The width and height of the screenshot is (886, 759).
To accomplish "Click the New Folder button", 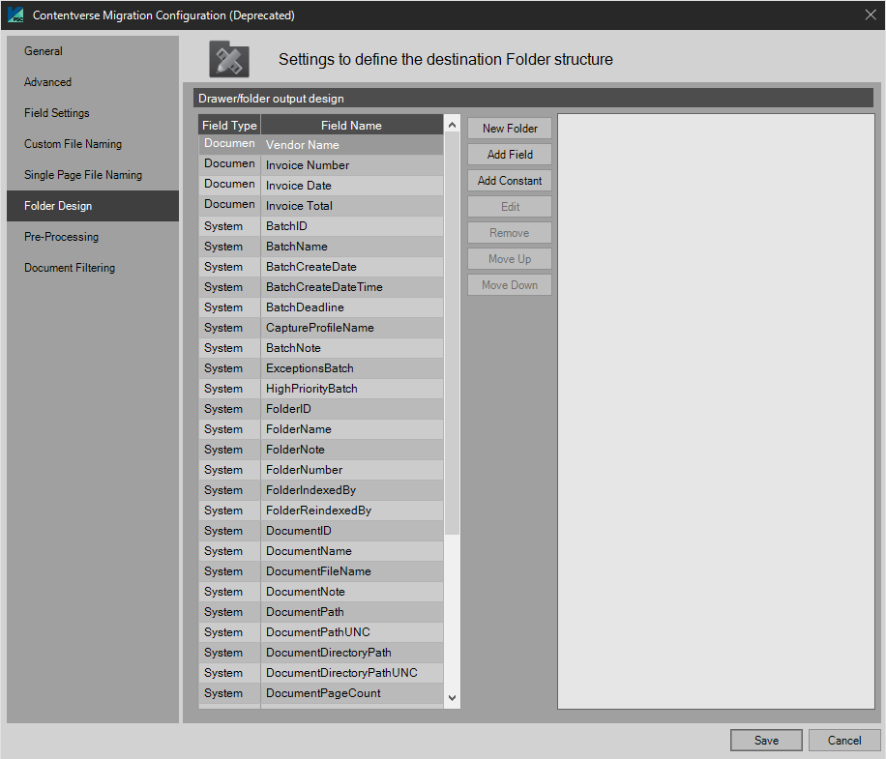I will click(510, 129).
